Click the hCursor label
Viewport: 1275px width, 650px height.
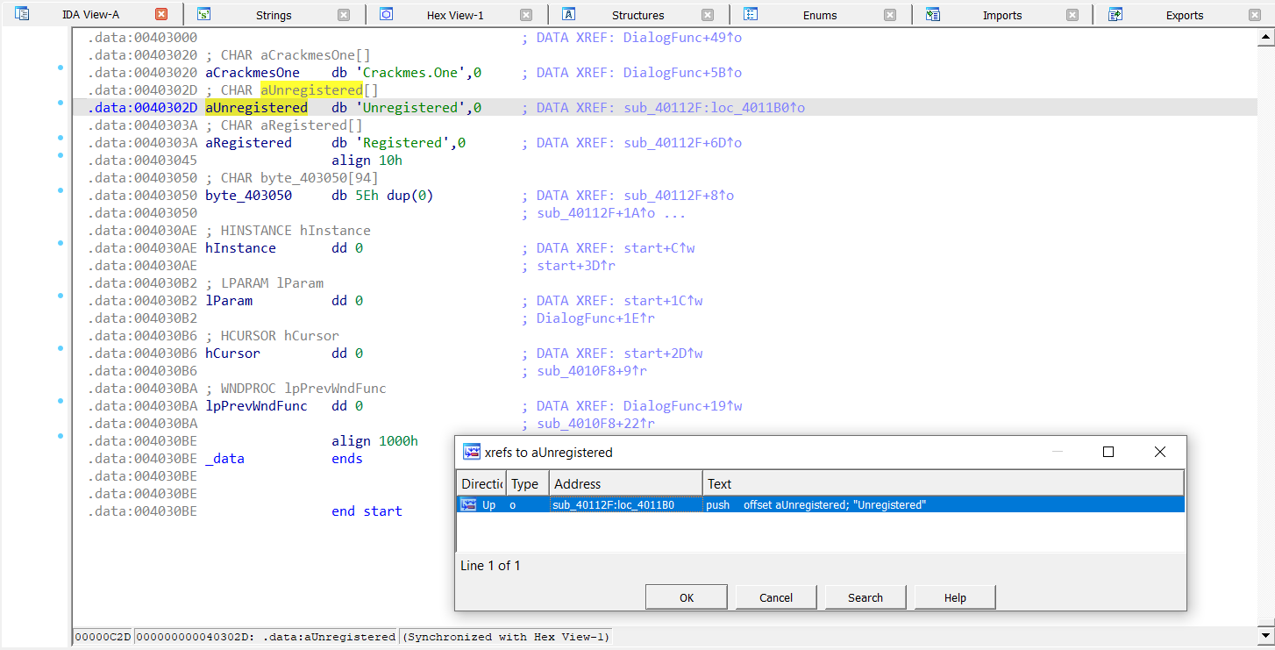(232, 354)
